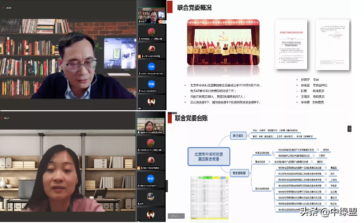Click the bullet starting 目前共有党员50人
The height and width of the screenshot is (223, 364).
(218, 96)
